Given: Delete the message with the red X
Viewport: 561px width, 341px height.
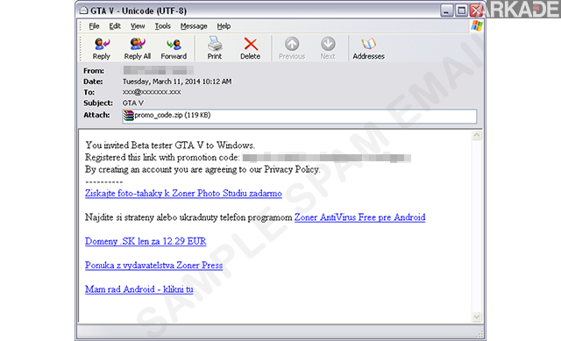Looking at the screenshot, I should click(251, 44).
